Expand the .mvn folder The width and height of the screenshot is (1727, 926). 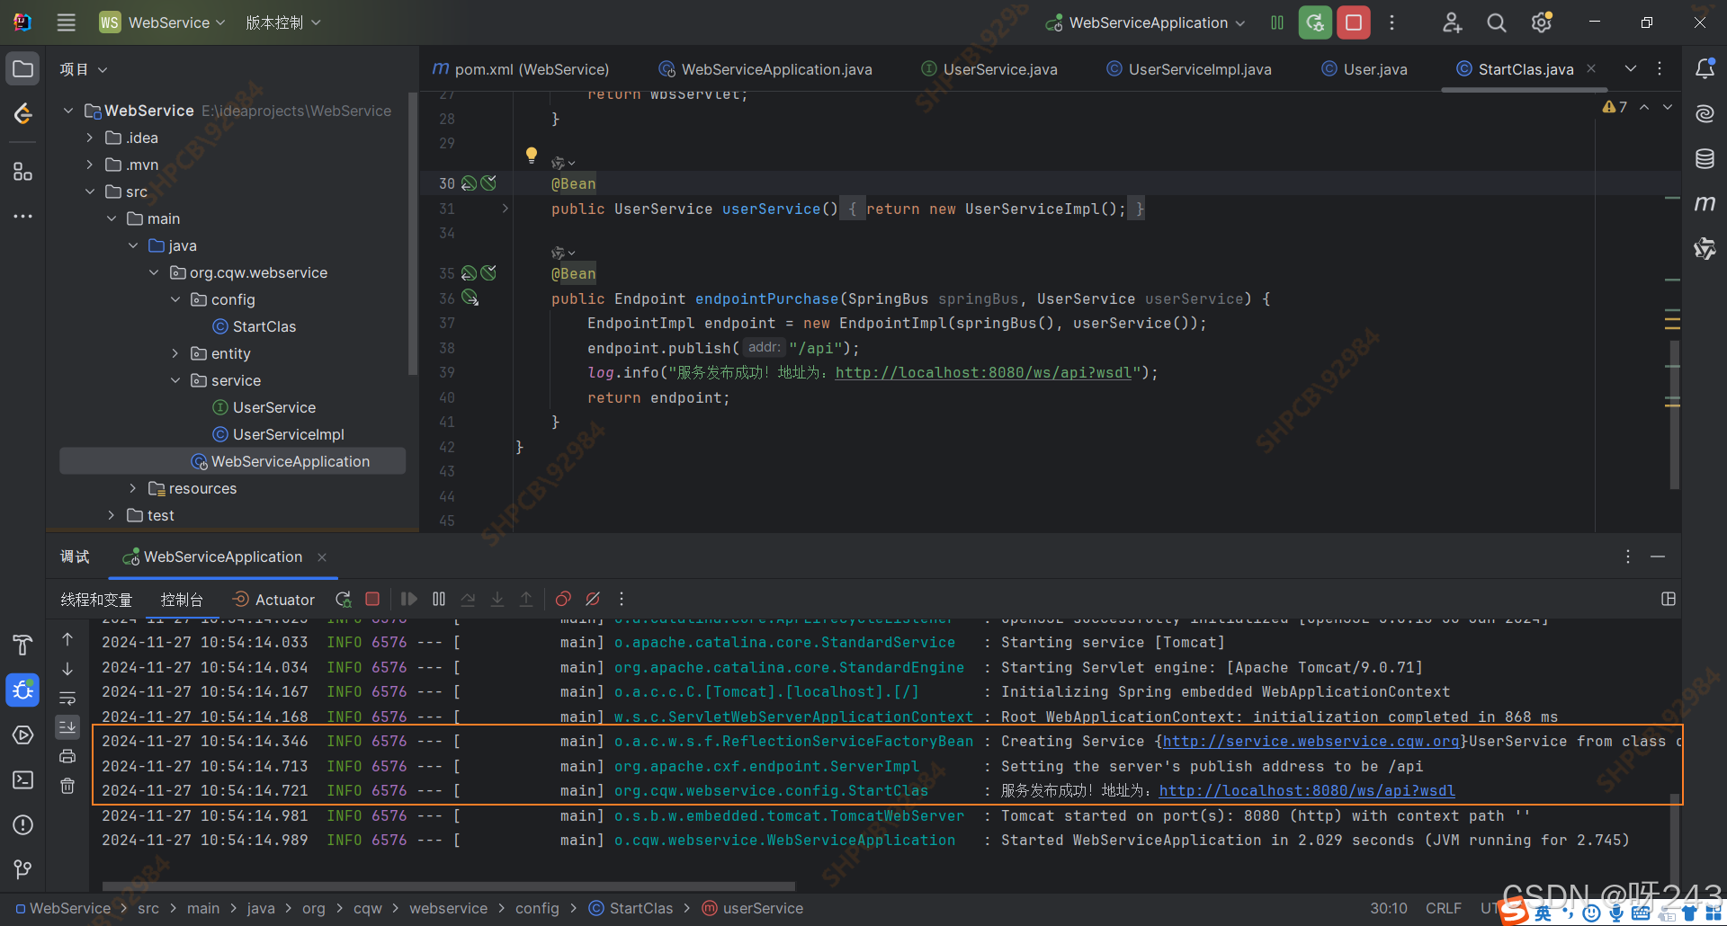coord(90,165)
